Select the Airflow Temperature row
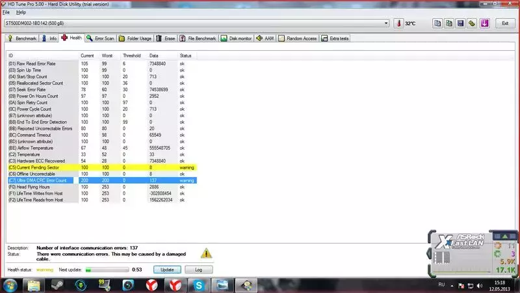The width and height of the screenshot is (520, 293). pos(102,148)
